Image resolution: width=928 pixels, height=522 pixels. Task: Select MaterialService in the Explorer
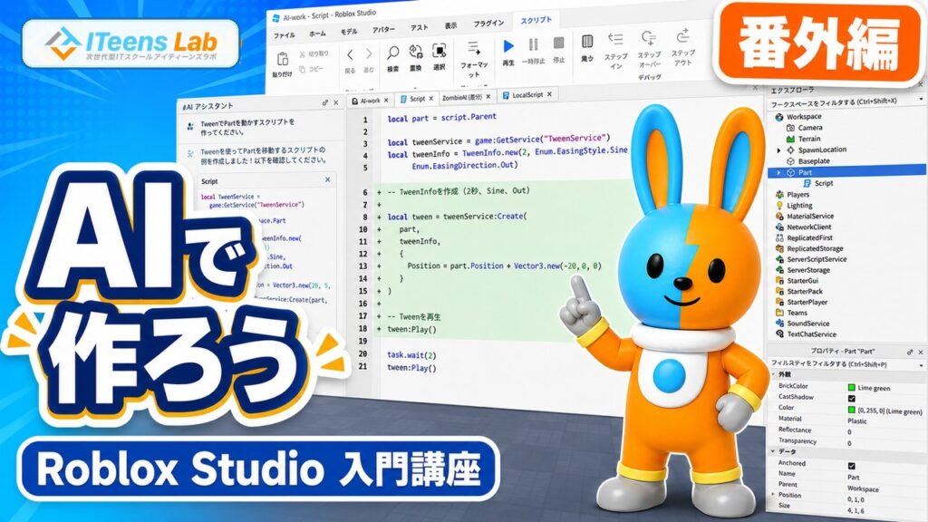tap(809, 216)
